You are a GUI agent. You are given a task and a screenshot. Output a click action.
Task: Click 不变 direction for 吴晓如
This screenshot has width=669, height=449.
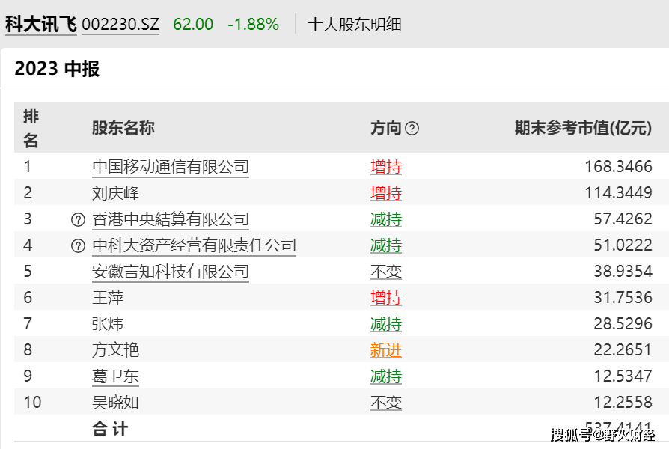[385, 403]
